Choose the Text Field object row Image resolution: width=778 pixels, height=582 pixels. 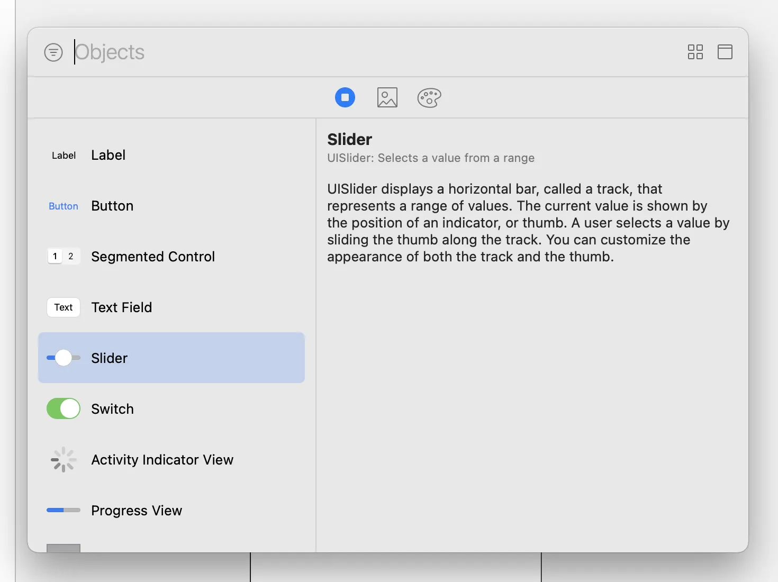(171, 307)
